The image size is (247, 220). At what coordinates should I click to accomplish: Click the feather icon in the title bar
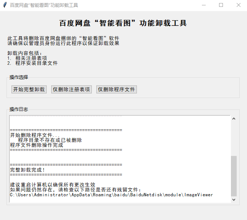click(5, 5)
